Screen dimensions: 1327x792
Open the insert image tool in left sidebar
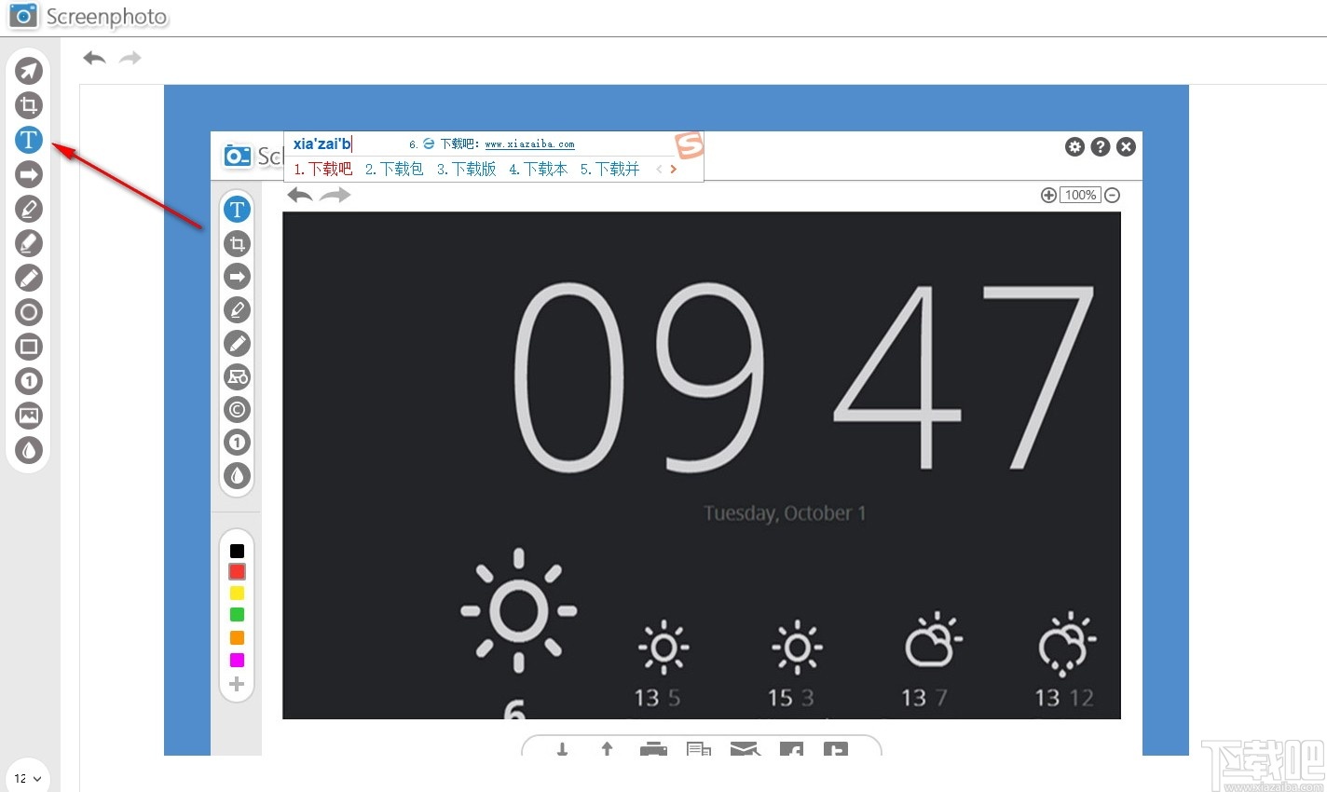coord(29,416)
